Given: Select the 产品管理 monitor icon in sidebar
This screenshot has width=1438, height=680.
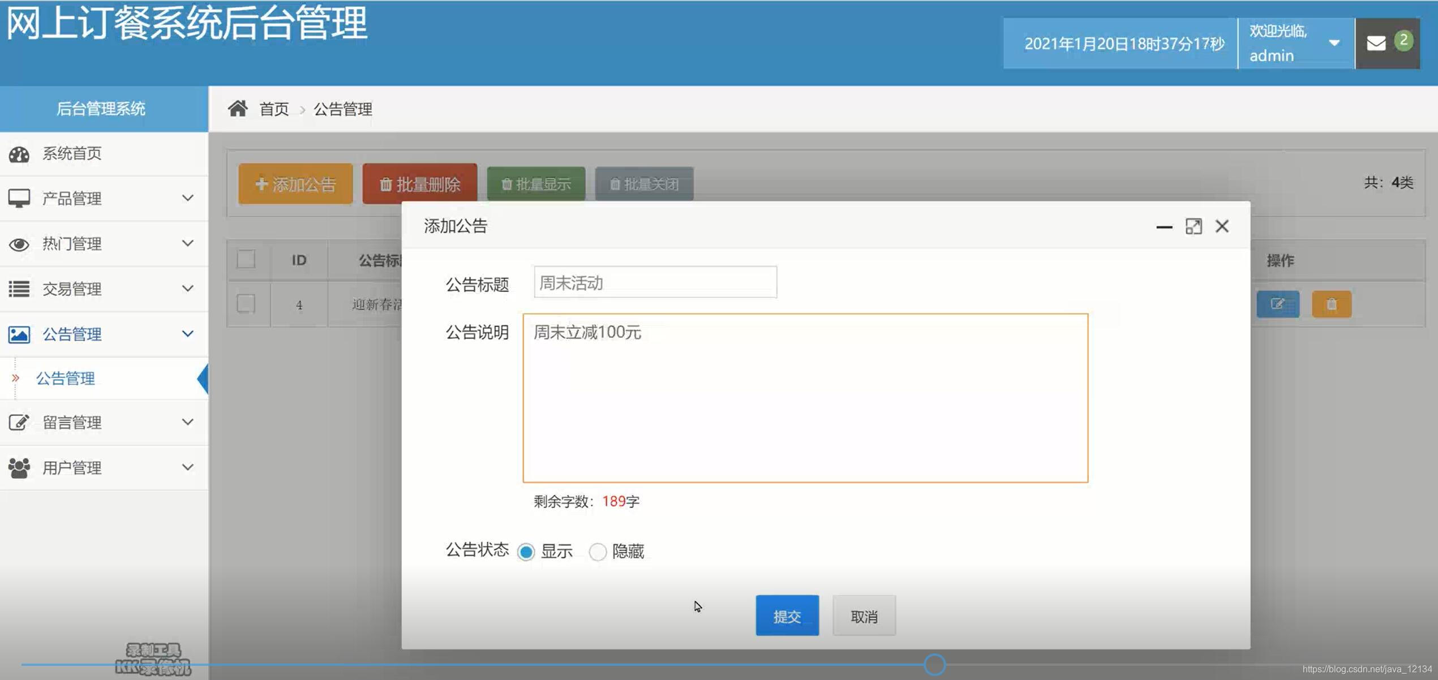Looking at the screenshot, I should 20,198.
